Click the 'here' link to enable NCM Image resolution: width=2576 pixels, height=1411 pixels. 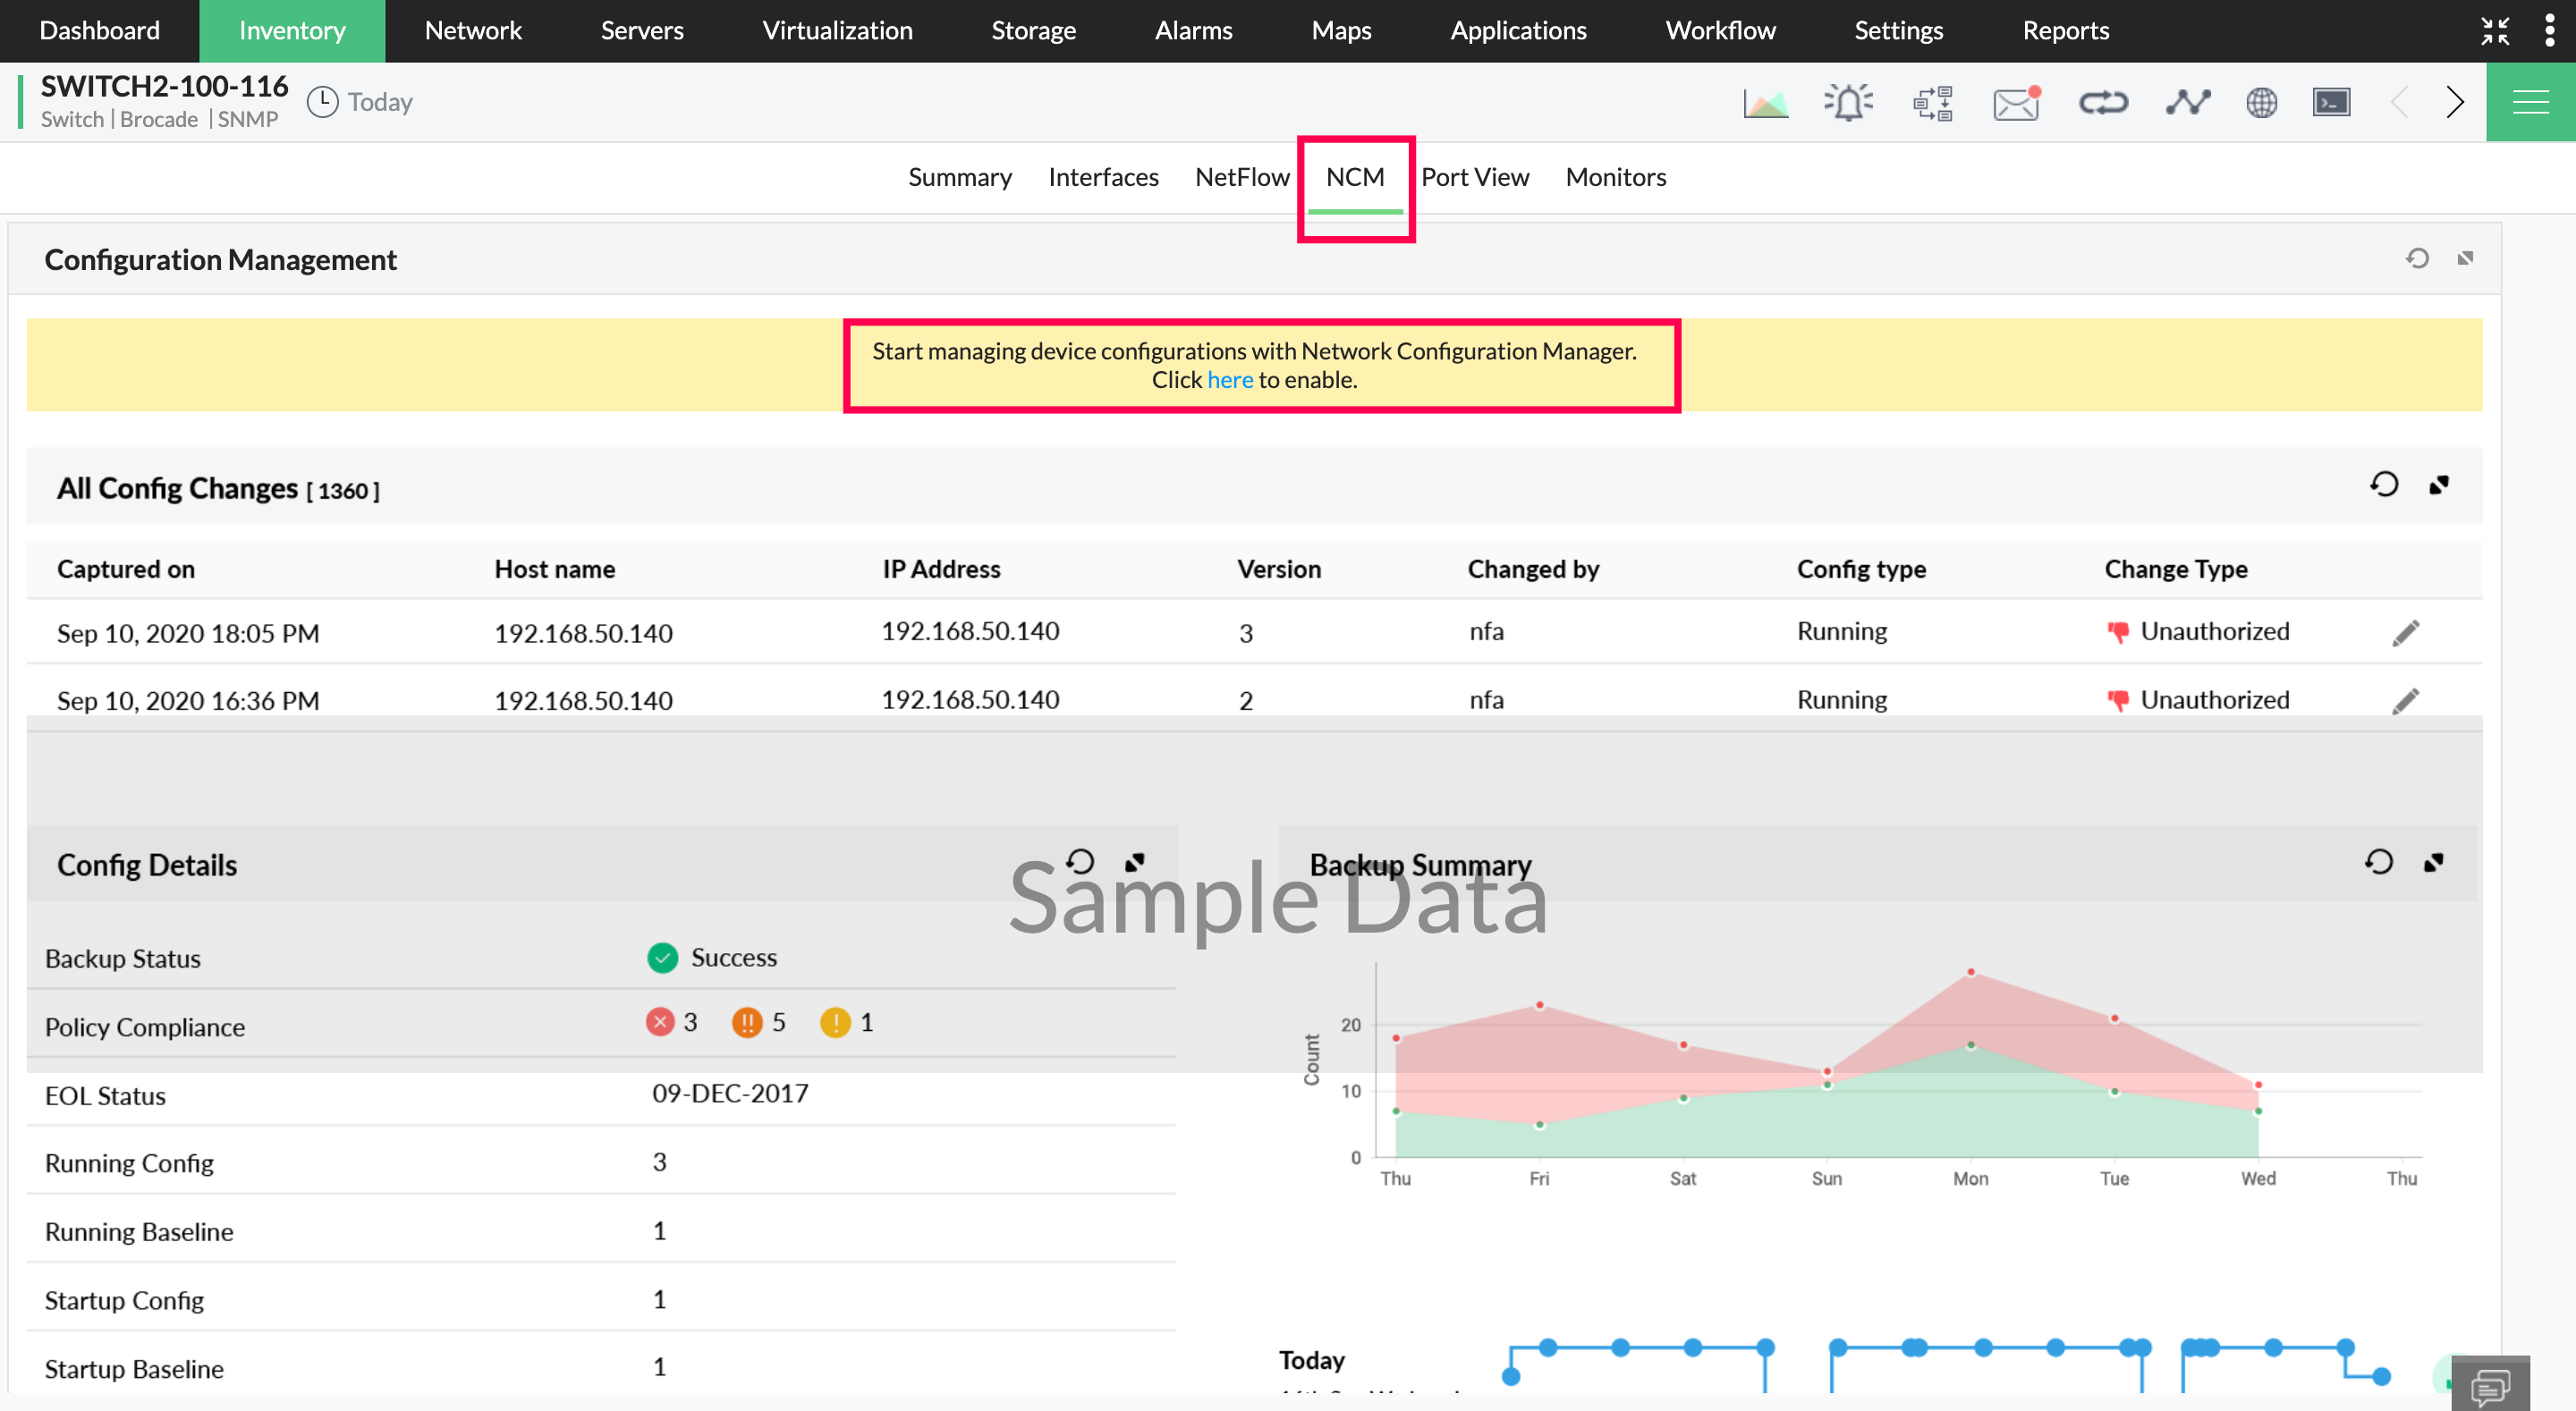tap(1229, 380)
